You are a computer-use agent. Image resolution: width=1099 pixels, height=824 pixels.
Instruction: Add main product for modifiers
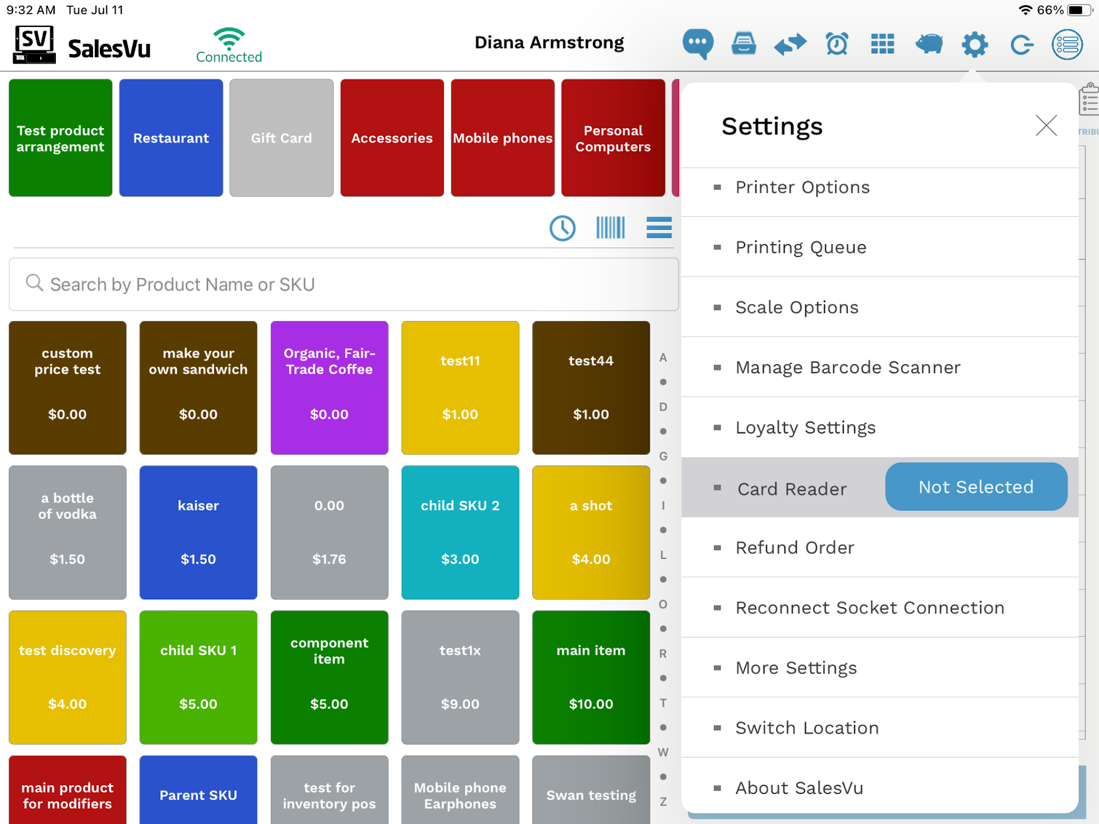click(x=67, y=790)
